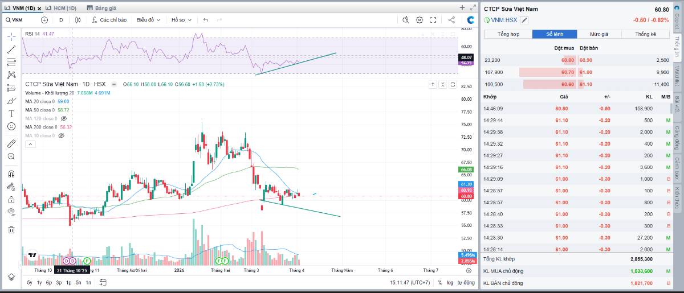Image resolution: width=684 pixels, height=293 pixels.
Task: Open the 15:11:47 (UTC+7) timezone menu
Action: pos(410,282)
